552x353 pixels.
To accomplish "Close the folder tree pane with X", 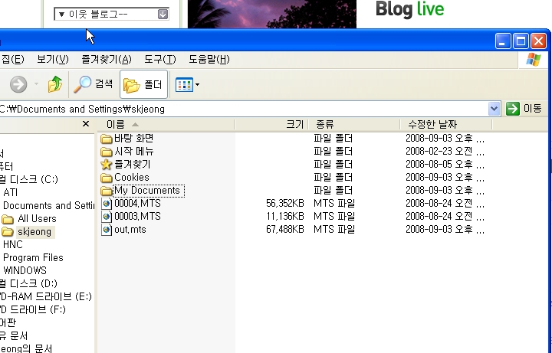I will pyautogui.click(x=86, y=124).
